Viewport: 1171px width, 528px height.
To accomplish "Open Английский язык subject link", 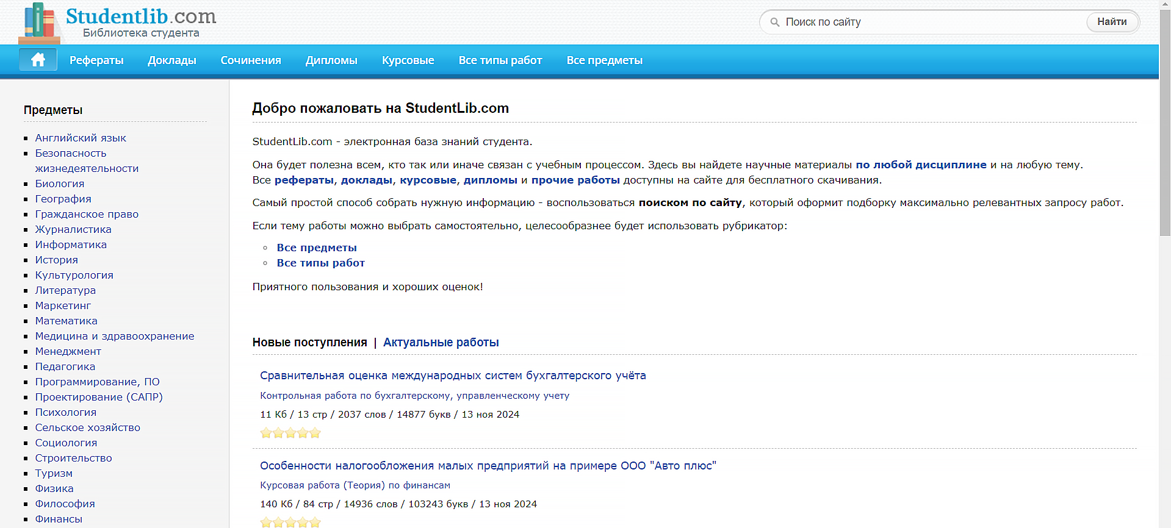I will click(81, 138).
